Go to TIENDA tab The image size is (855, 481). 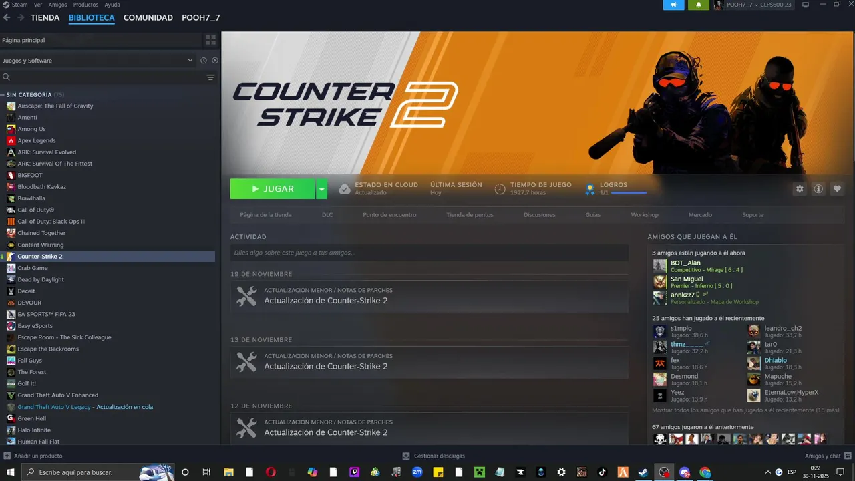(45, 18)
